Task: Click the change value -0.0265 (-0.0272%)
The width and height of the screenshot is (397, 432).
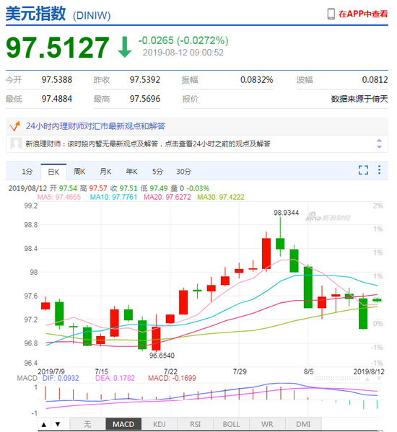Action: pos(183,40)
